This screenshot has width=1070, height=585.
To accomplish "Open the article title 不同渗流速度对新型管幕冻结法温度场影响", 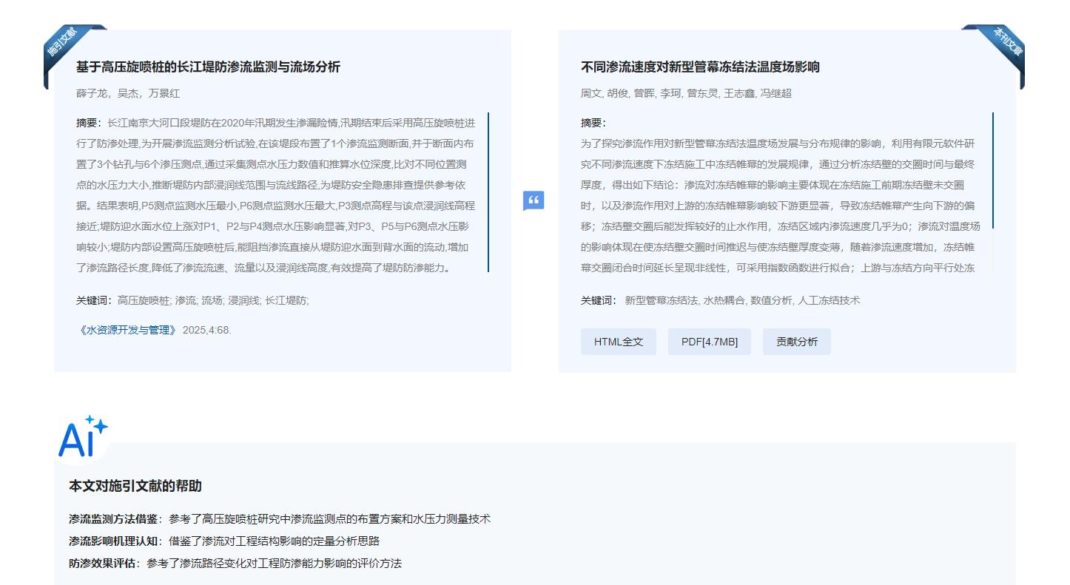I will pos(699,67).
